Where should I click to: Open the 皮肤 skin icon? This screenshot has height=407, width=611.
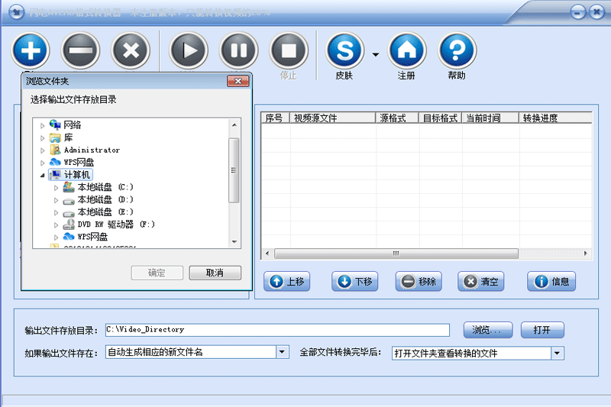345,50
